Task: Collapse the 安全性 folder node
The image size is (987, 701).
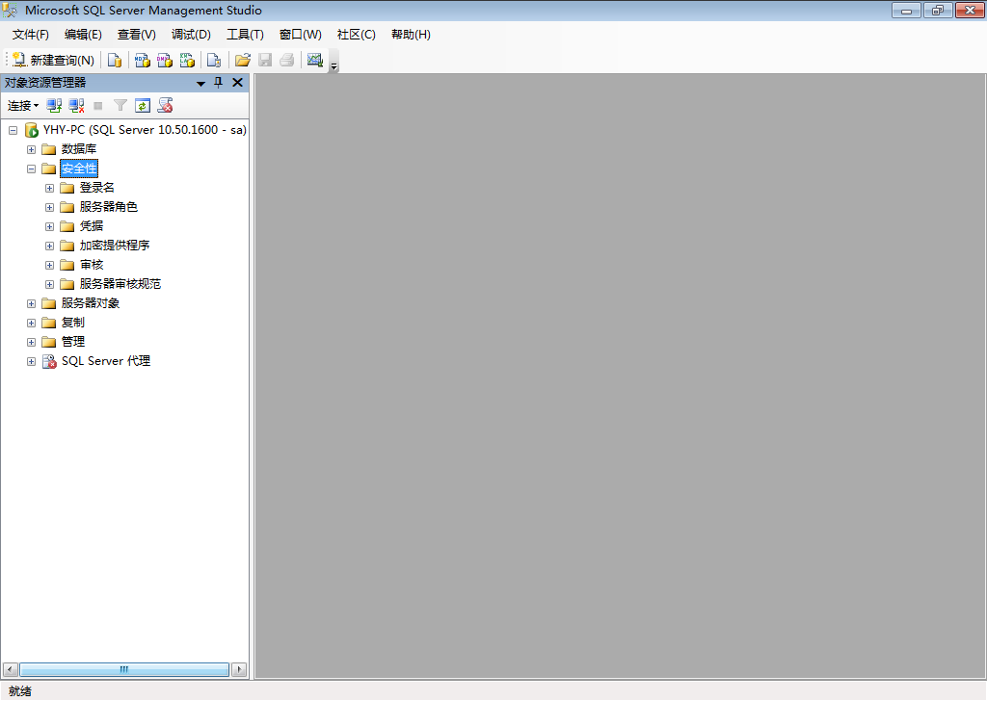Action: [31, 169]
